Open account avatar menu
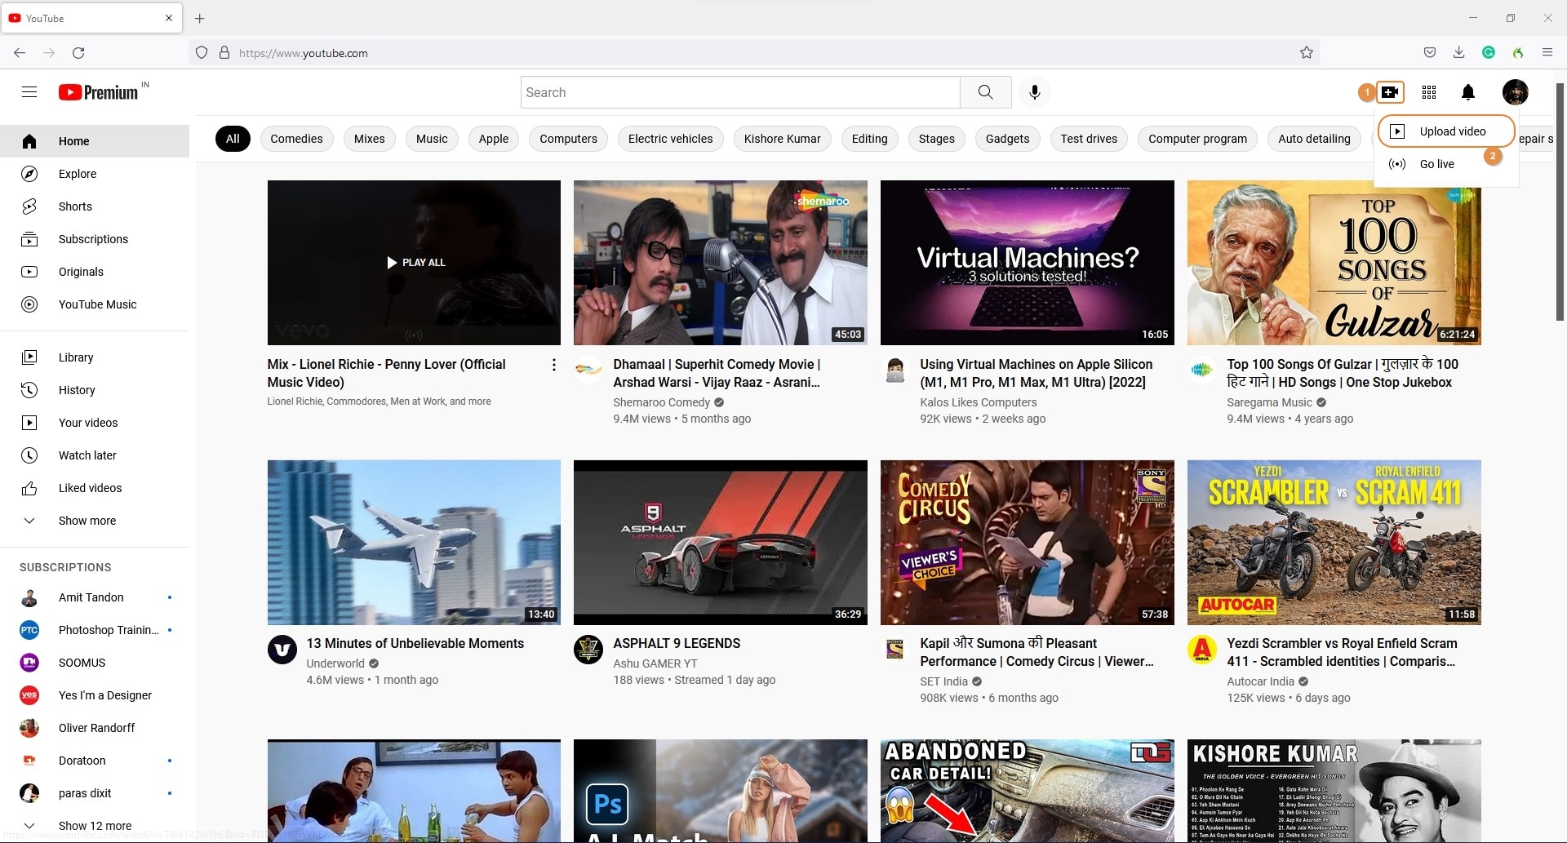 pyautogui.click(x=1516, y=92)
